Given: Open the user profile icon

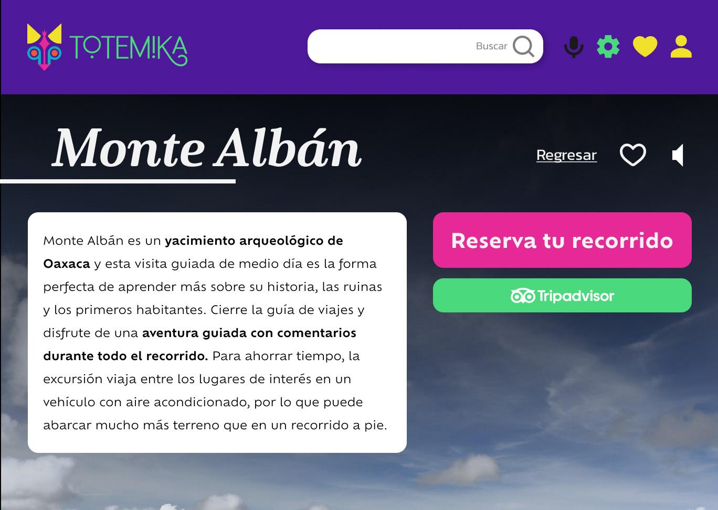Looking at the screenshot, I should coord(681,46).
